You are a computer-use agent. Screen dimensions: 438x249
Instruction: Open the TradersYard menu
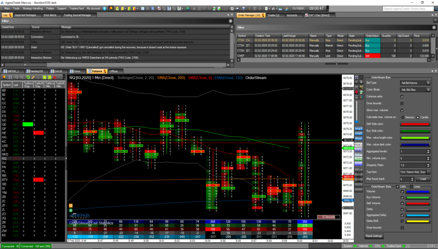pos(76,8)
